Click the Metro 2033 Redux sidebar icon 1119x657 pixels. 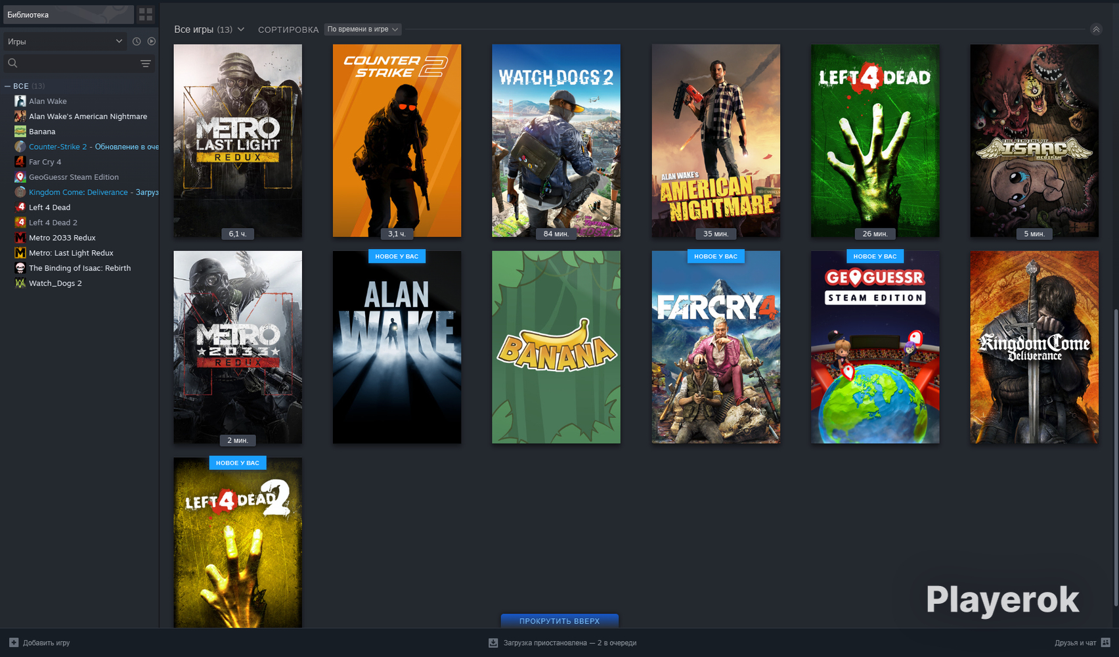(x=20, y=237)
